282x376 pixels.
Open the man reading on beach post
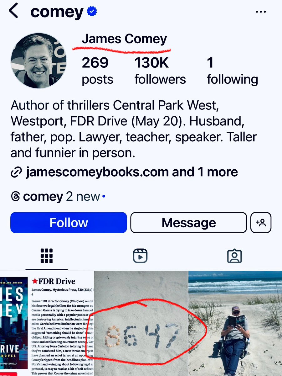pyautogui.click(x=235, y=323)
